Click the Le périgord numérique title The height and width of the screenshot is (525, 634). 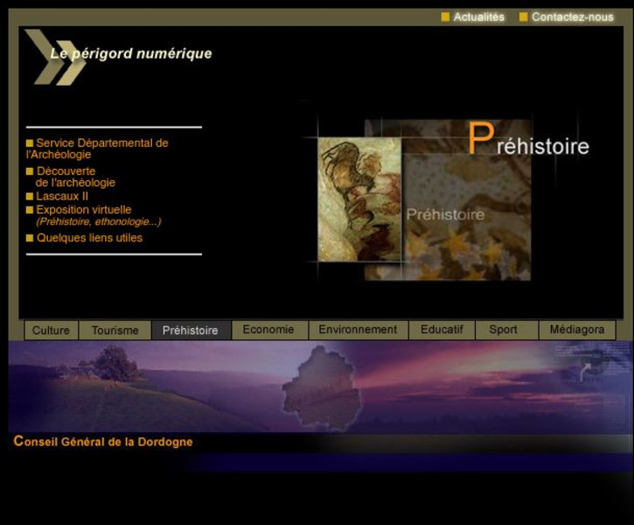pos(131,53)
